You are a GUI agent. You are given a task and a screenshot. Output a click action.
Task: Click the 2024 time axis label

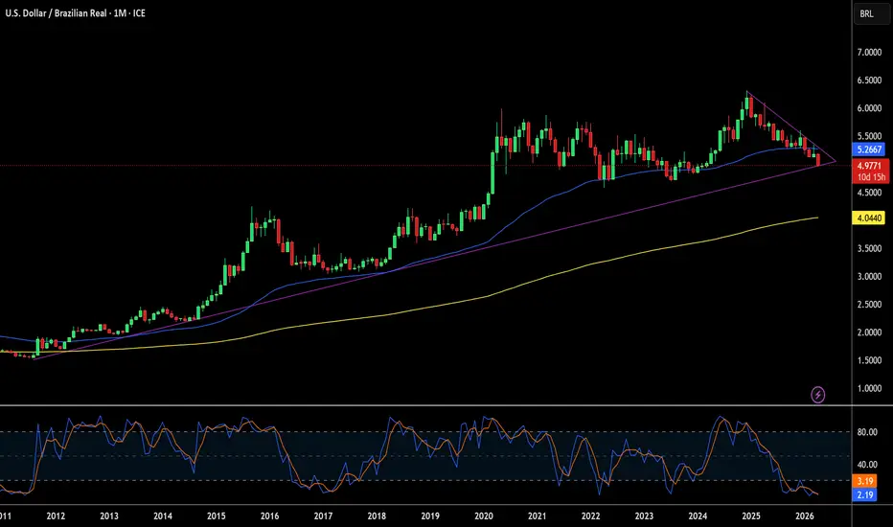698,516
